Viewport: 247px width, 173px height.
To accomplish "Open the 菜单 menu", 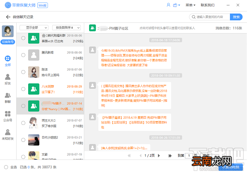I will pos(190,5).
